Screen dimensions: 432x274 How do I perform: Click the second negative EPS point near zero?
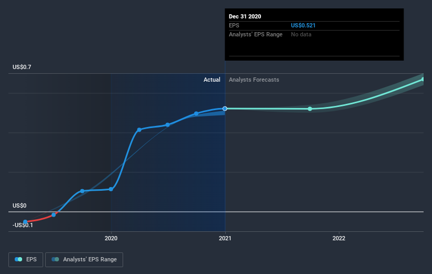pos(54,215)
